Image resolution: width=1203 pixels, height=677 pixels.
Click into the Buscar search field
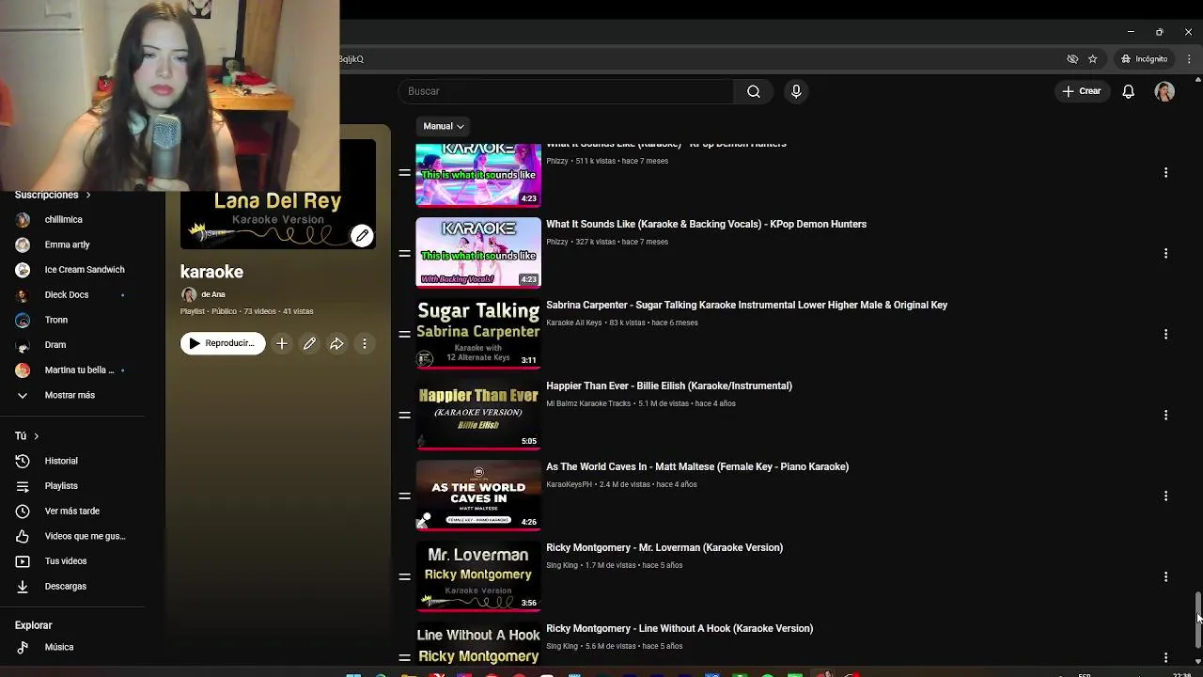tap(566, 91)
